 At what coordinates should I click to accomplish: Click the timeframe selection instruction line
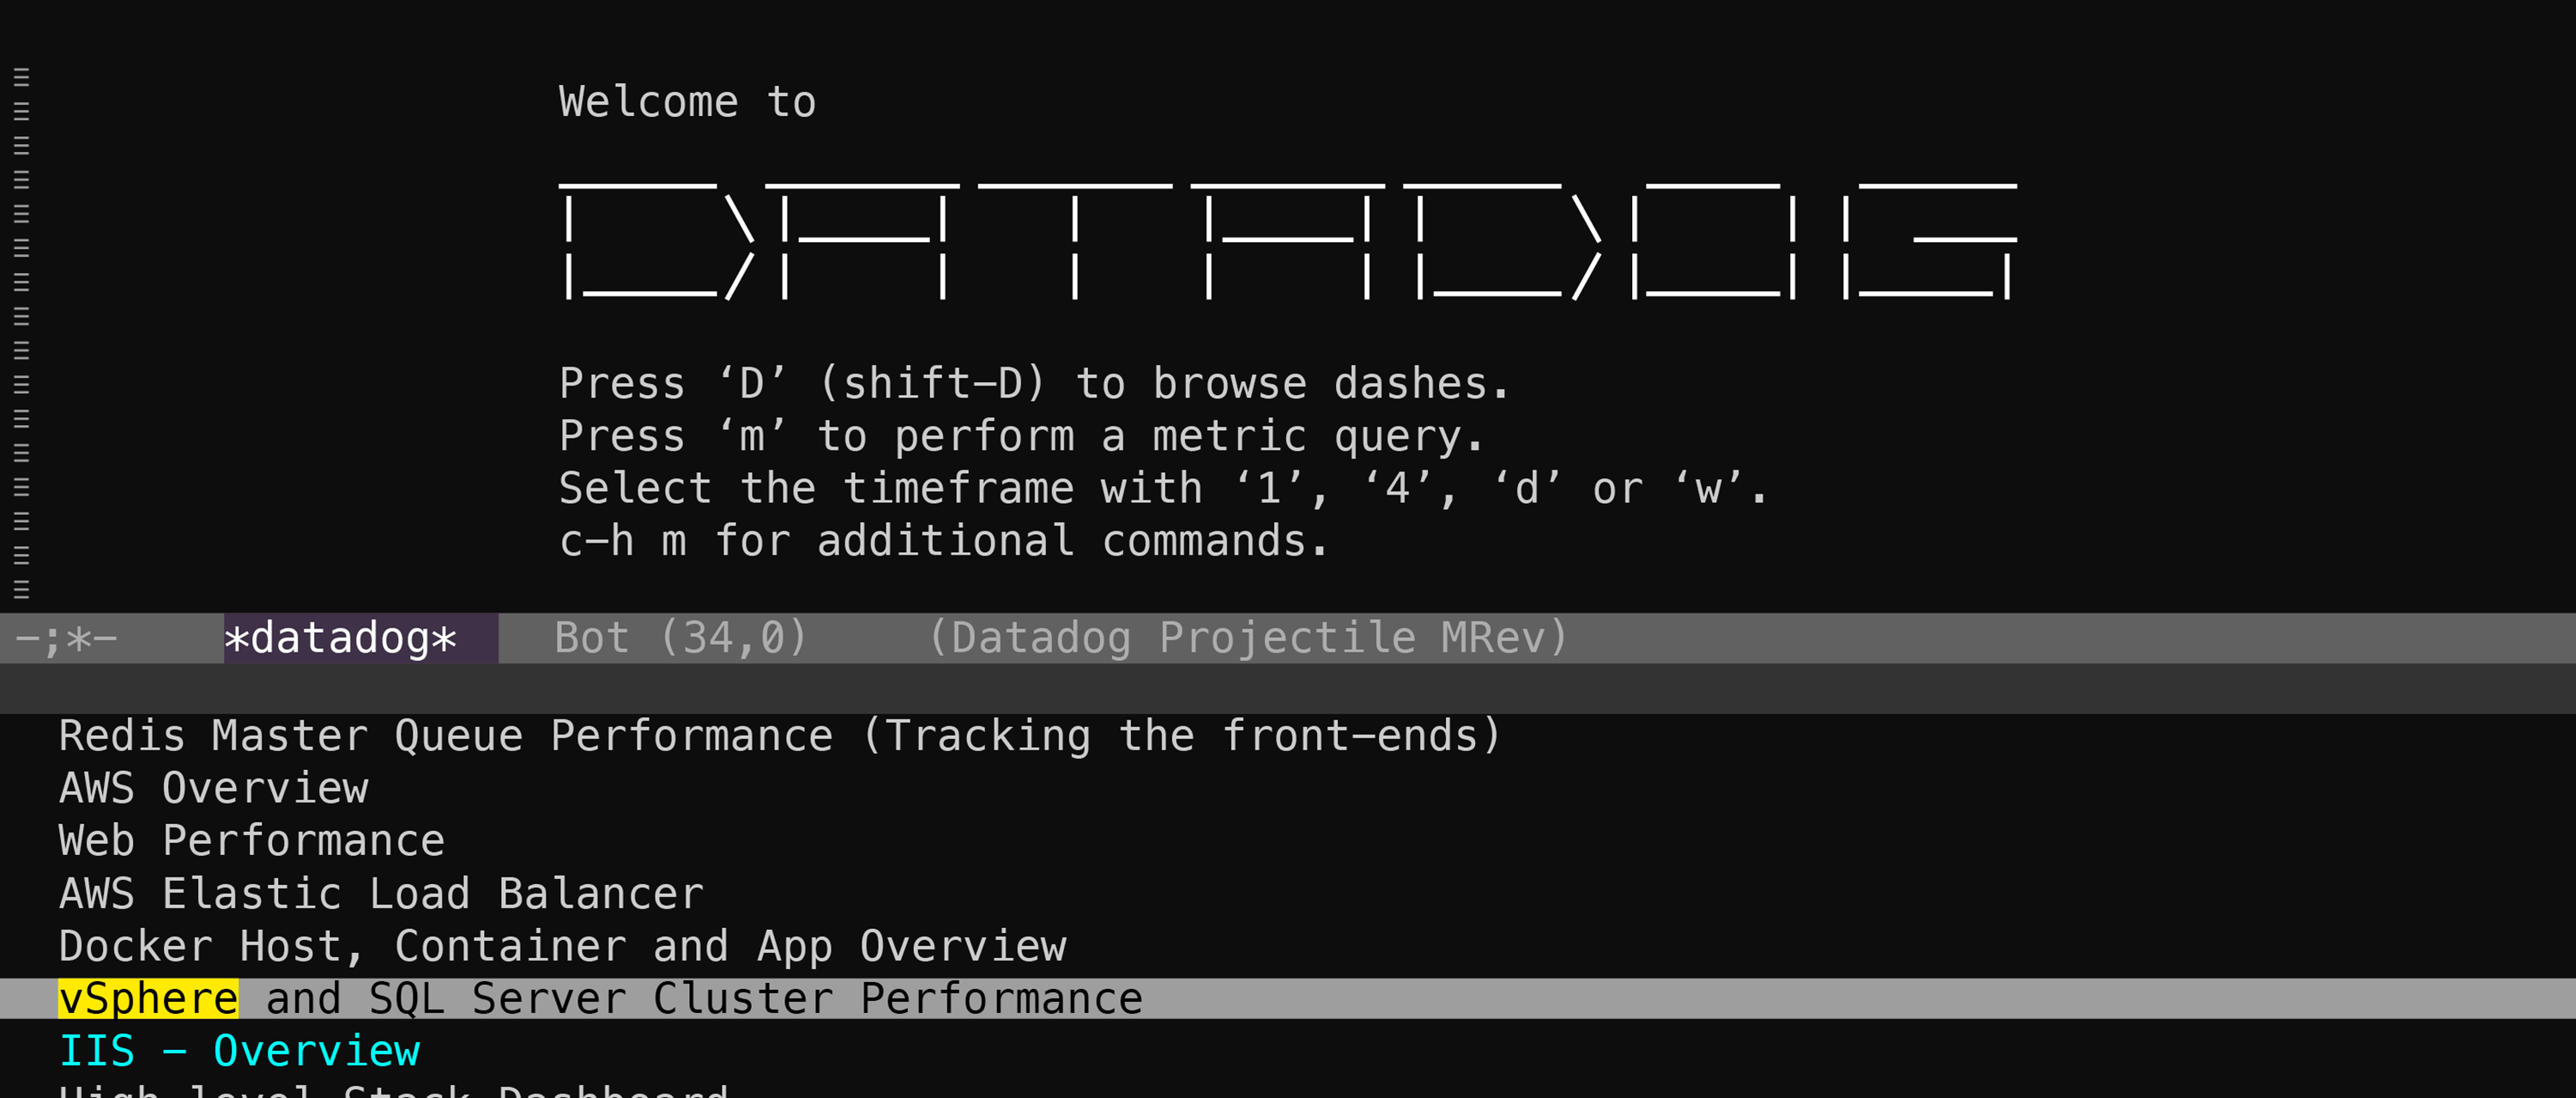point(1160,487)
